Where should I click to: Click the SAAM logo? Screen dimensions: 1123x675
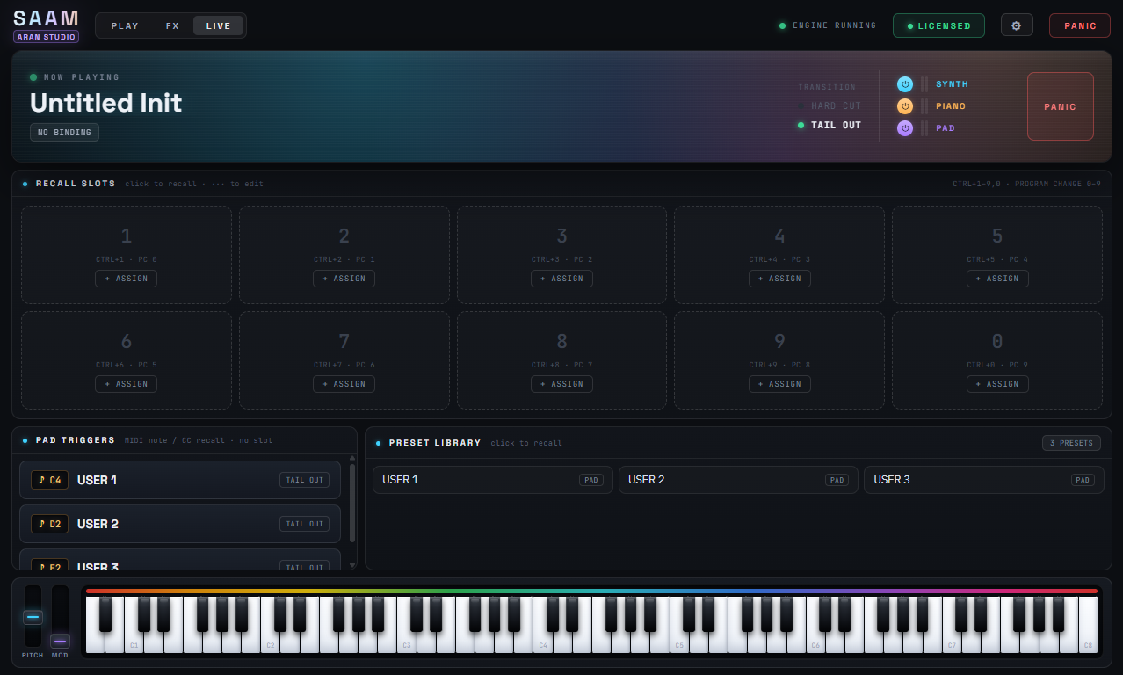point(46,18)
